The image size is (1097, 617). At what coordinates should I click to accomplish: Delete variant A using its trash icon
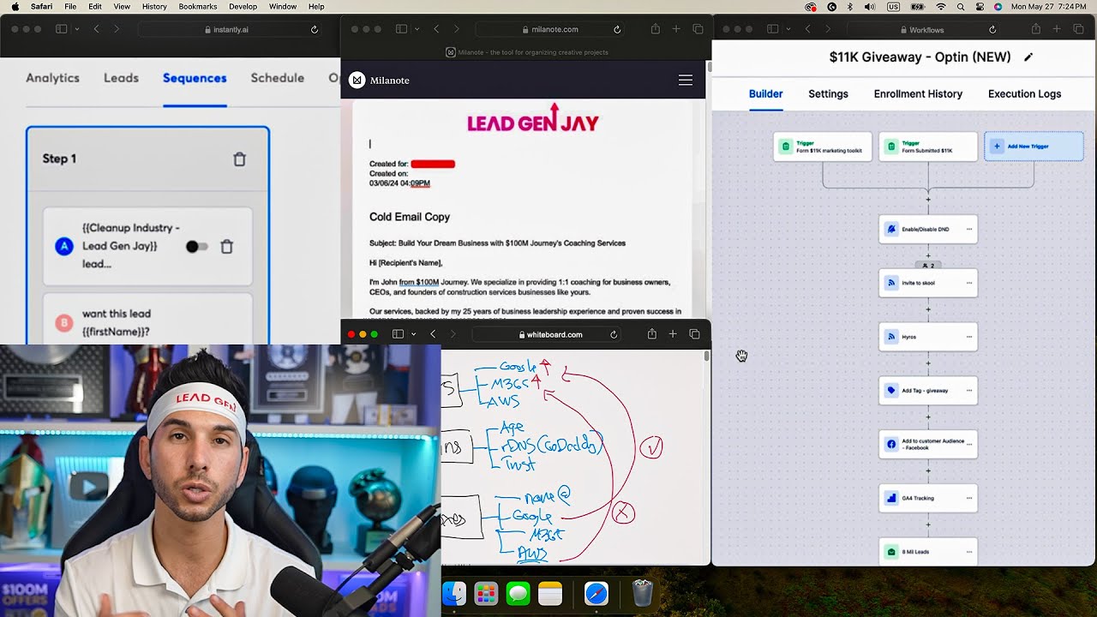click(x=227, y=247)
